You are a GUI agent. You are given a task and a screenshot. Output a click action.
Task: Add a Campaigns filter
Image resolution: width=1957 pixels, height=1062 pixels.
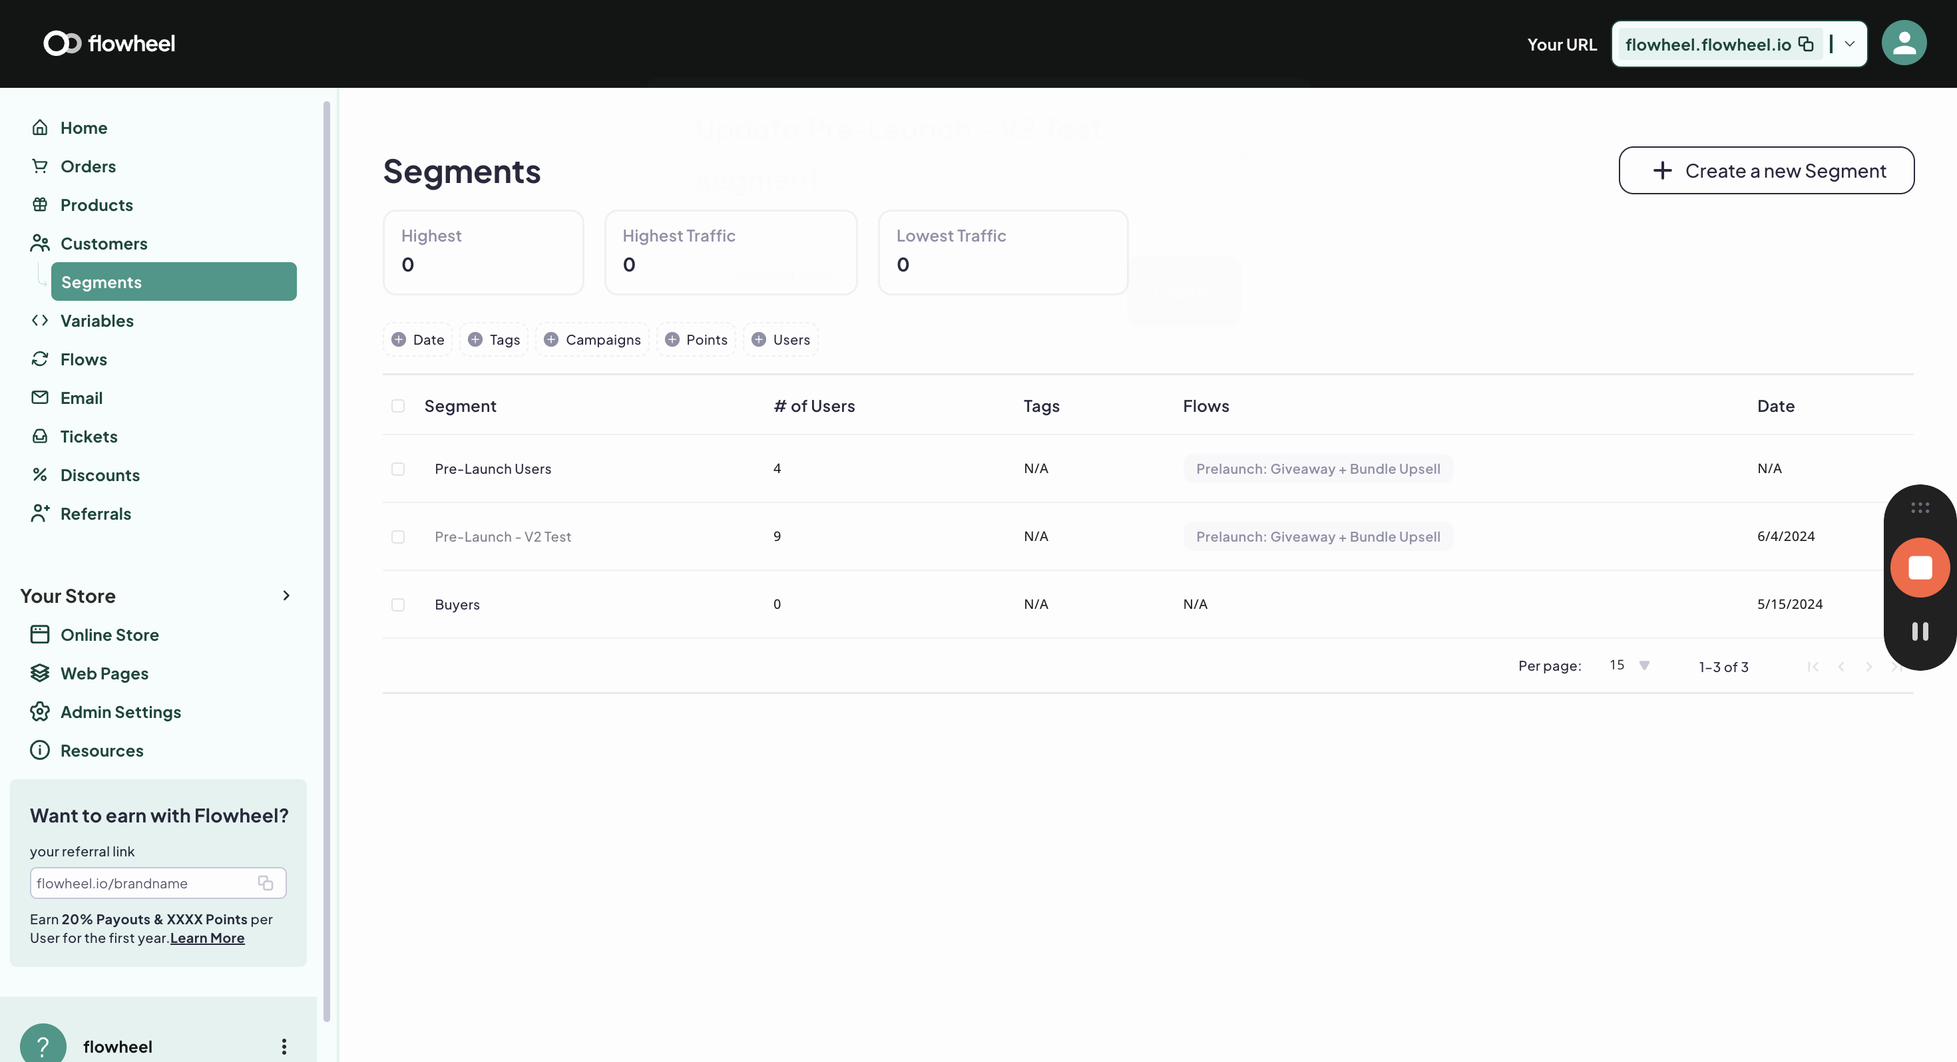pos(592,339)
